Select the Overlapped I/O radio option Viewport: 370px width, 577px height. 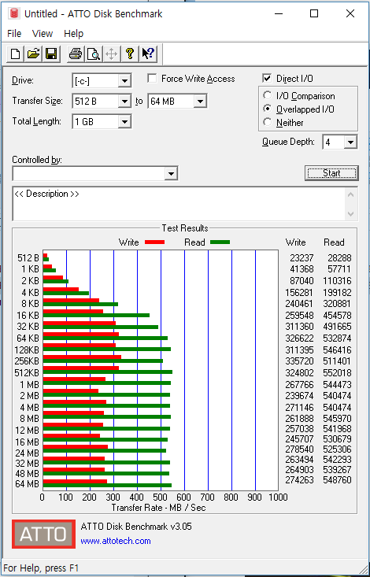point(268,109)
